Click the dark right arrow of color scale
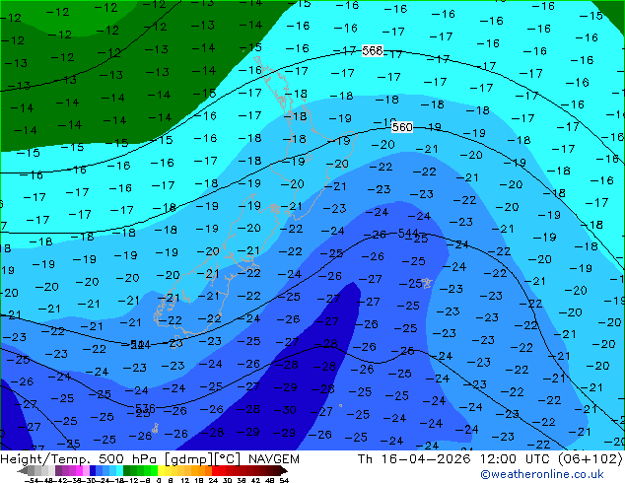 284,471
